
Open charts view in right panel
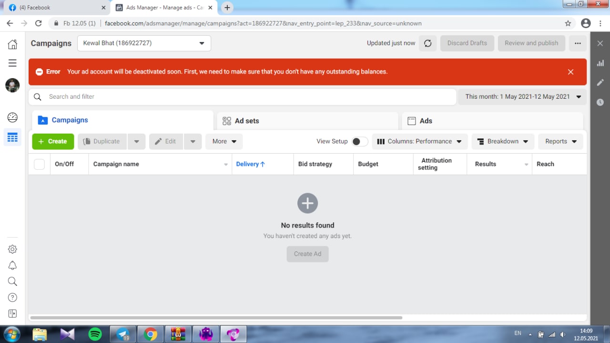[600, 63]
